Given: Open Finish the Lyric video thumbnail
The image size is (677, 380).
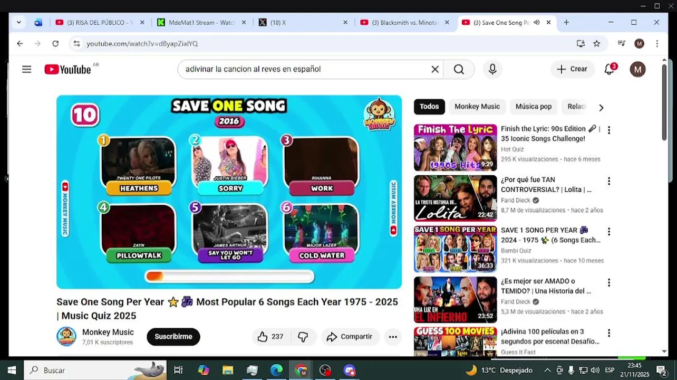Looking at the screenshot, I should 455,148.
